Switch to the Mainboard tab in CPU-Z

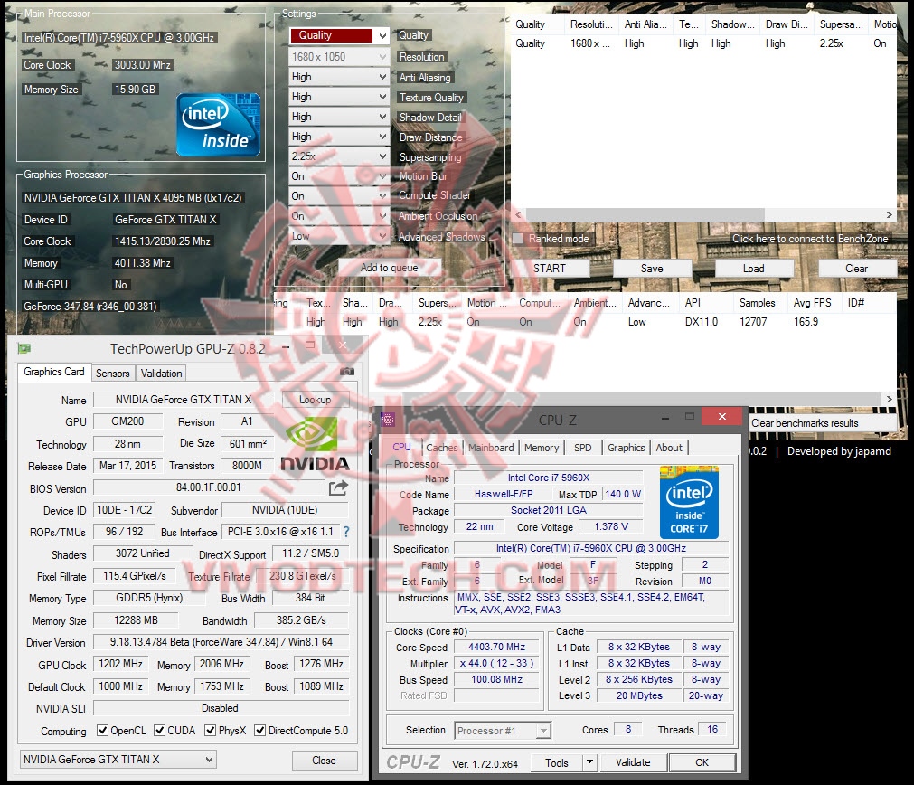(491, 448)
